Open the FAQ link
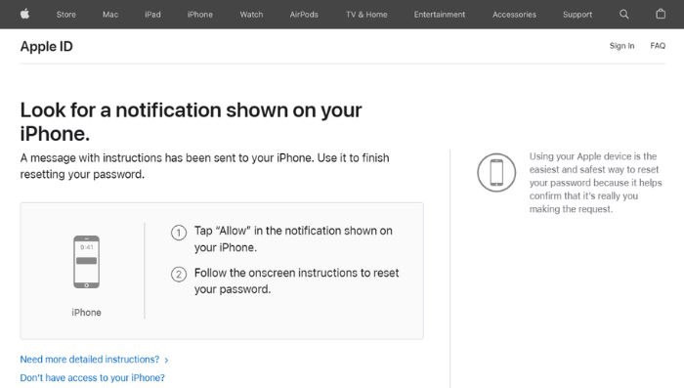 pos(658,46)
